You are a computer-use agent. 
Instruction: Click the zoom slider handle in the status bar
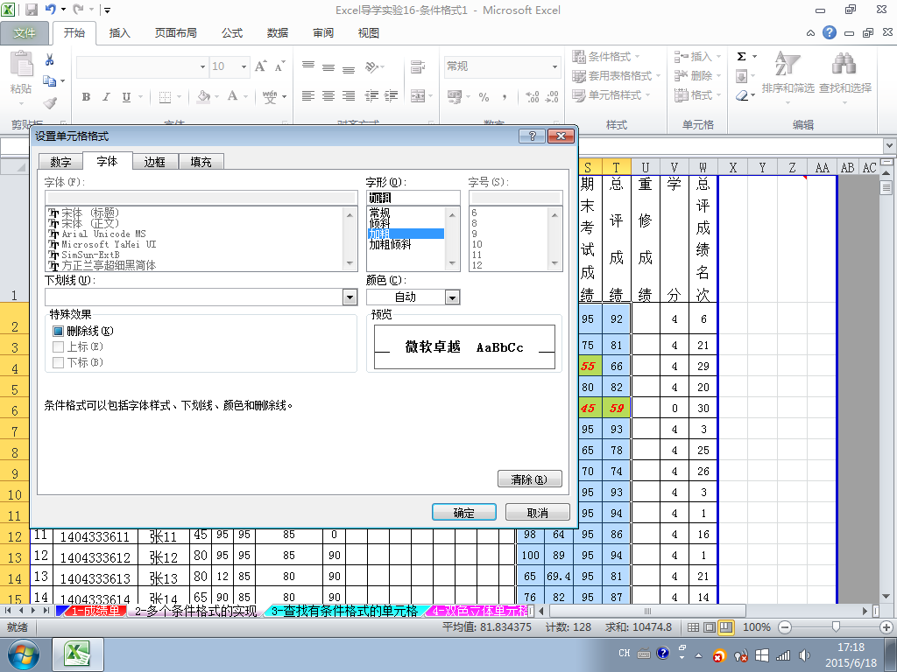point(836,627)
